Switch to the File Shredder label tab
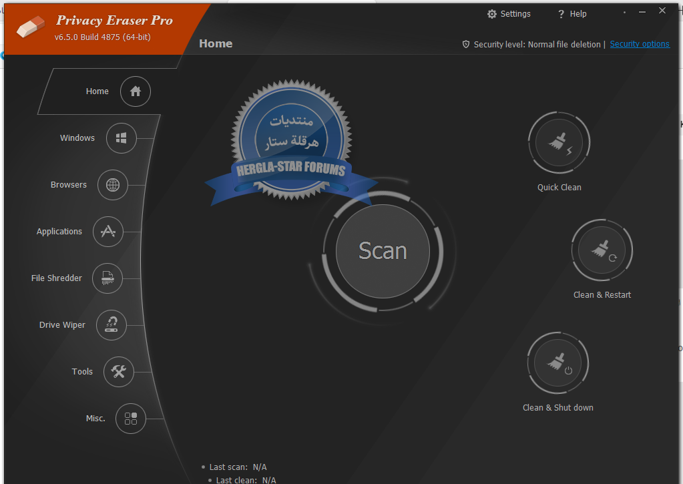The image size is (683, 484). tap(57, 278)
